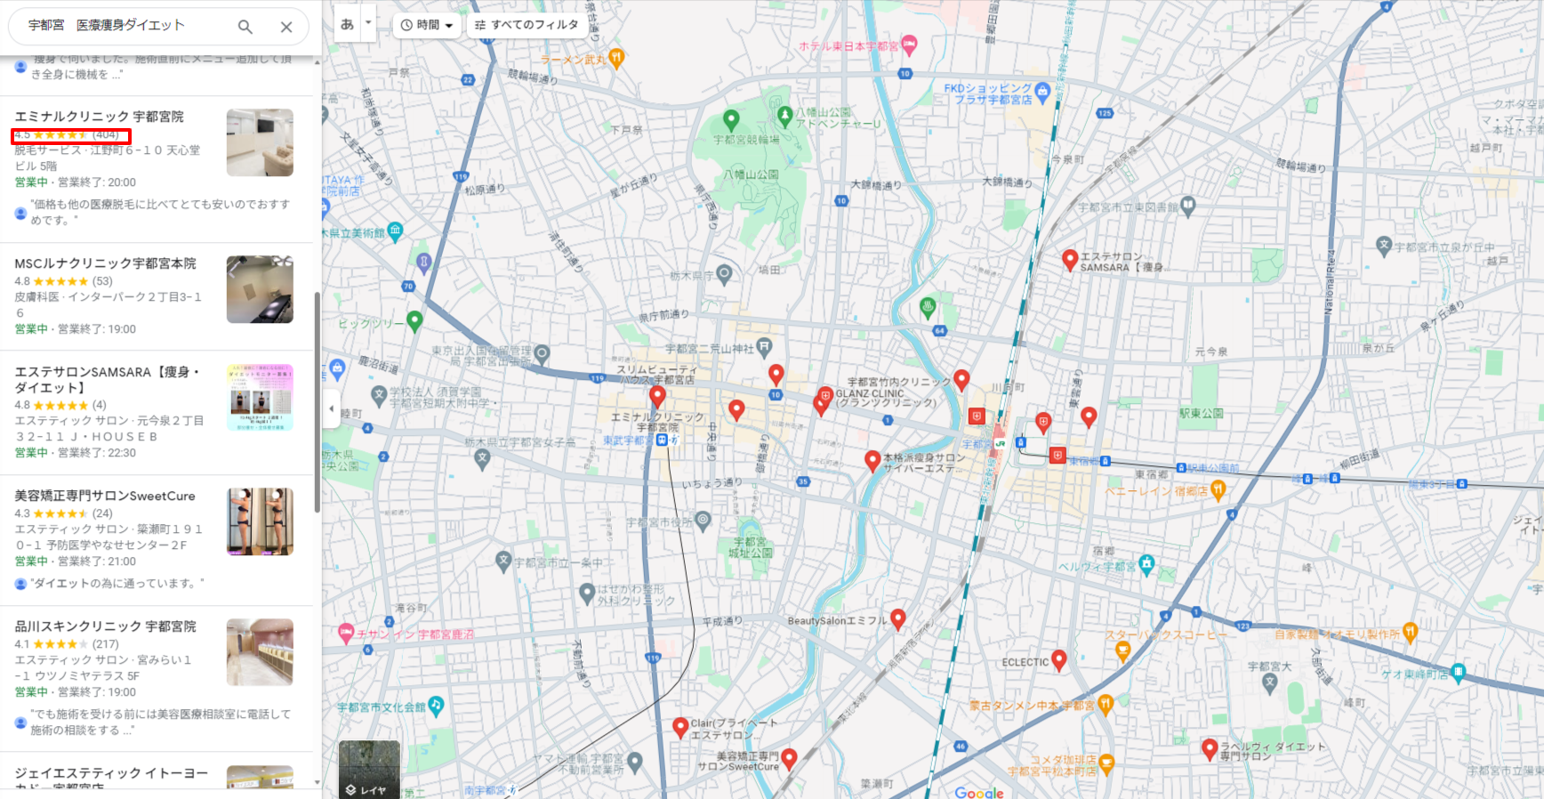Collapse the side panel arrow

331,408
